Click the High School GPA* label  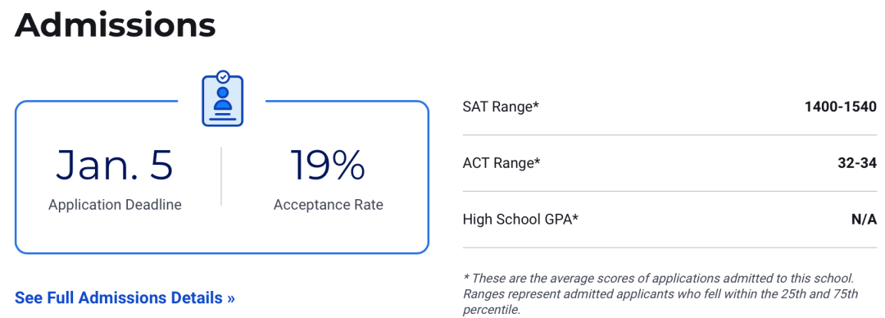(x=520, y=219)
